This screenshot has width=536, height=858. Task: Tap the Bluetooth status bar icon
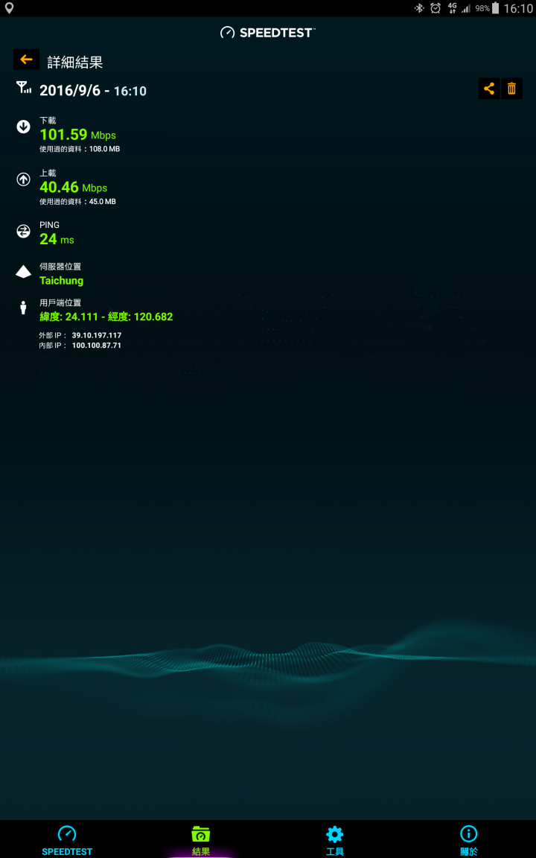(419, 8)
